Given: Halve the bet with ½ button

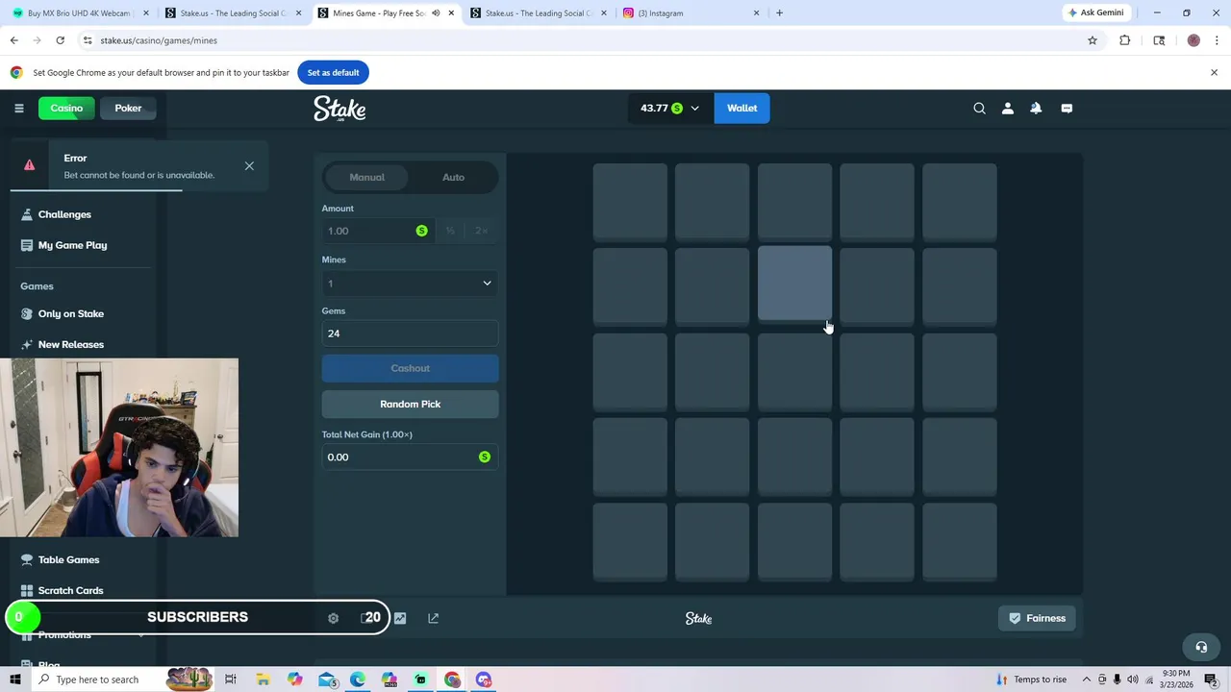Looking at the screenshot, I should click(x=450, y=231).
